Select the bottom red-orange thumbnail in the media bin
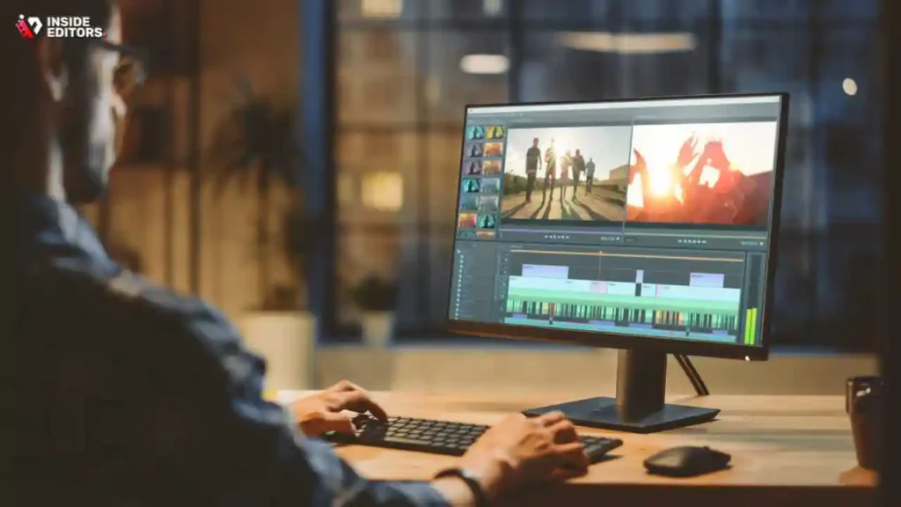901x507 pixels. tap(467, 220)
